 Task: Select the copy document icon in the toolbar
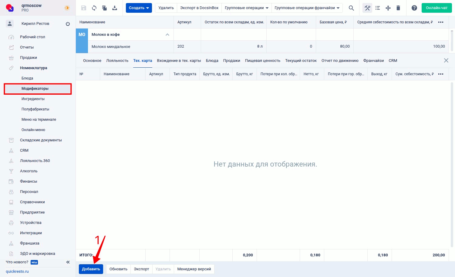click(104, 8)
